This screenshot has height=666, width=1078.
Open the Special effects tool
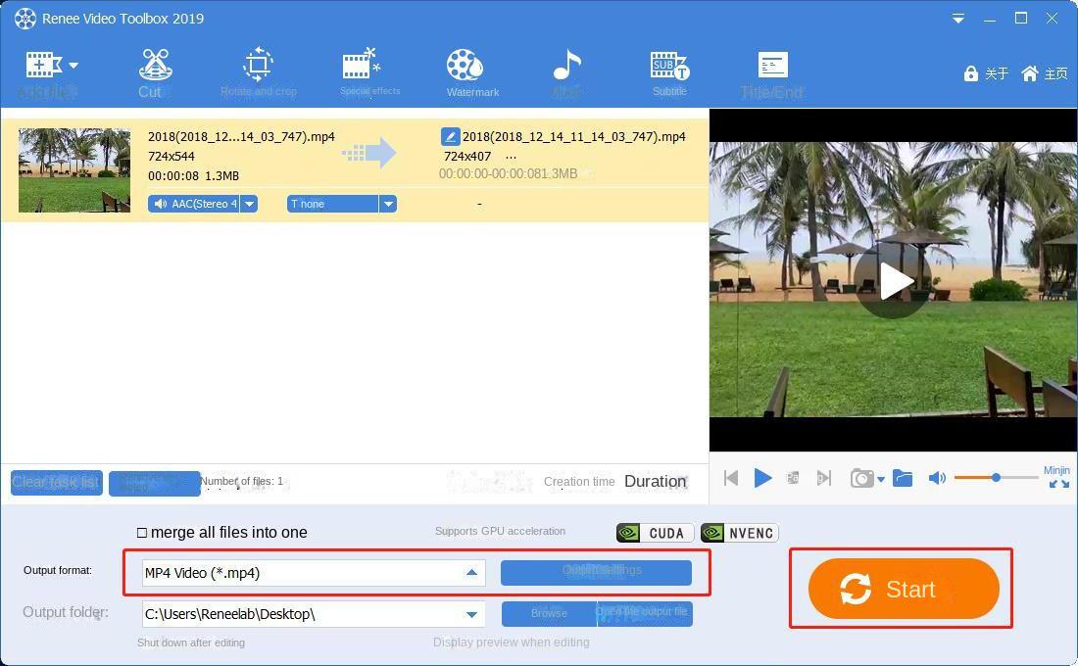click(369, 71)
